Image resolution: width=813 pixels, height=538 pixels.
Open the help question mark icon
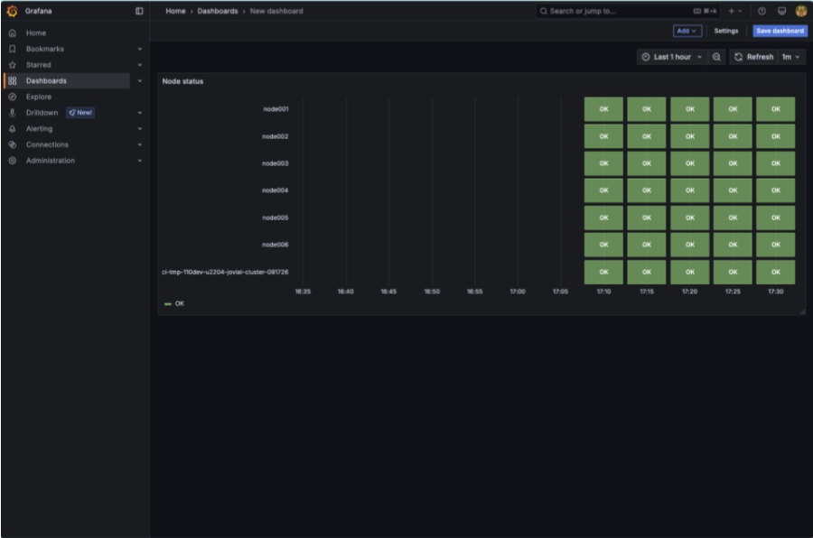point(762,11)
